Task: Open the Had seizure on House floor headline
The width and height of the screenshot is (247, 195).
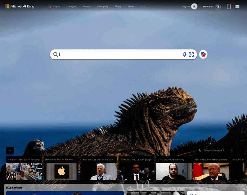Action: pyautogui.click(x=98, y=159)
